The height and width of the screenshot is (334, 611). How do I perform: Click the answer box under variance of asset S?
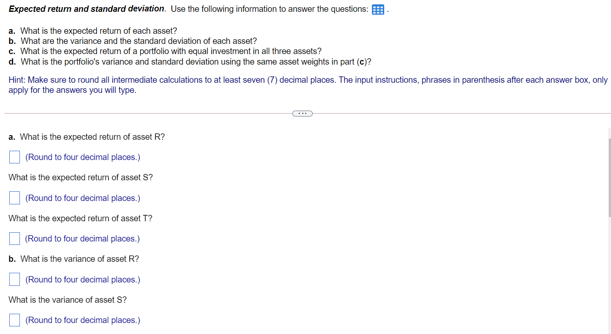(x=14, y=320)
